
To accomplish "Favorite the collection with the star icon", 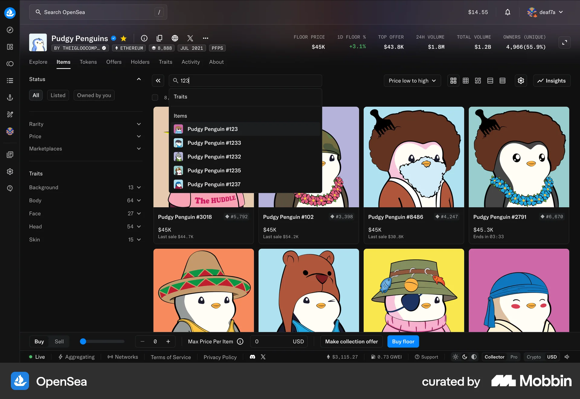I will point(123,38).
